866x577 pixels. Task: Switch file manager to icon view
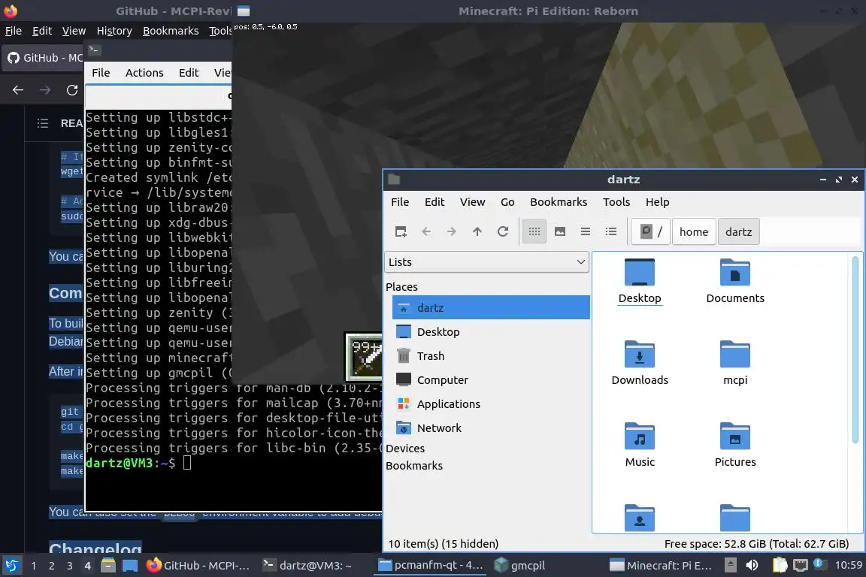coord(534,231)
